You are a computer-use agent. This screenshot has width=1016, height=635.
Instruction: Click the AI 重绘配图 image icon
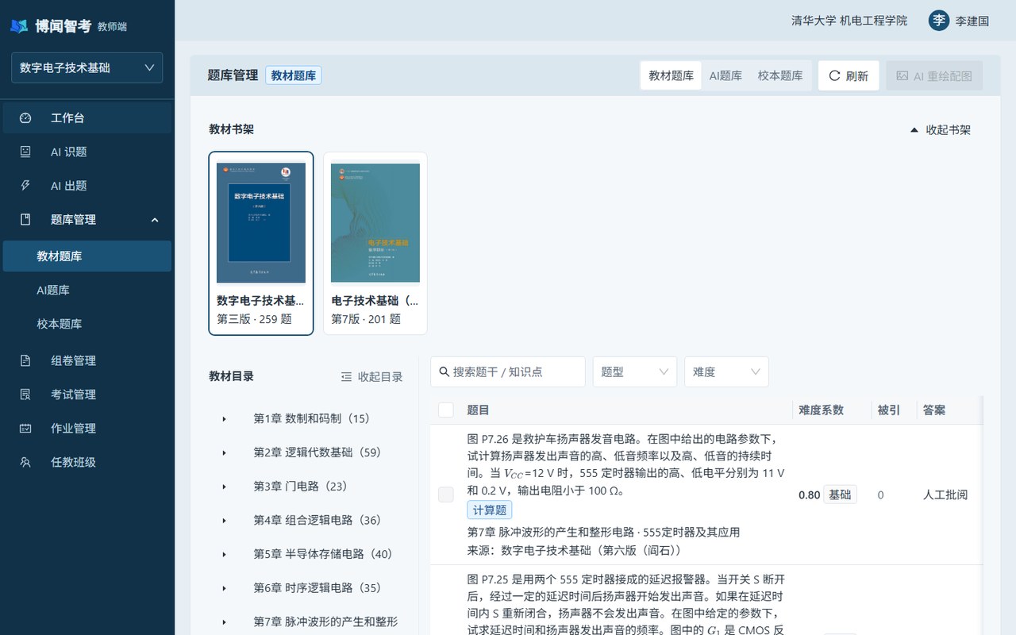coord(902,76)
